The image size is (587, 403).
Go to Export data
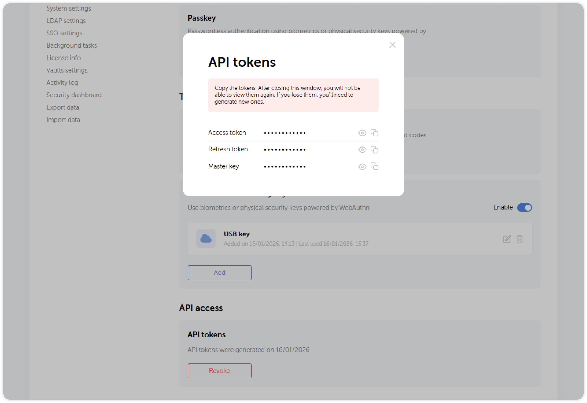tap(63, 107)
